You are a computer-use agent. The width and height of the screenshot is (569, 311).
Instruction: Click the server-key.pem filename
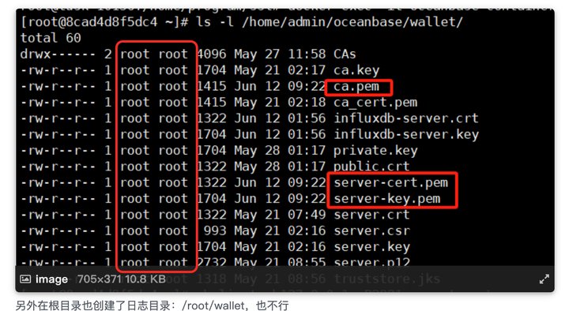pos(386,199)
